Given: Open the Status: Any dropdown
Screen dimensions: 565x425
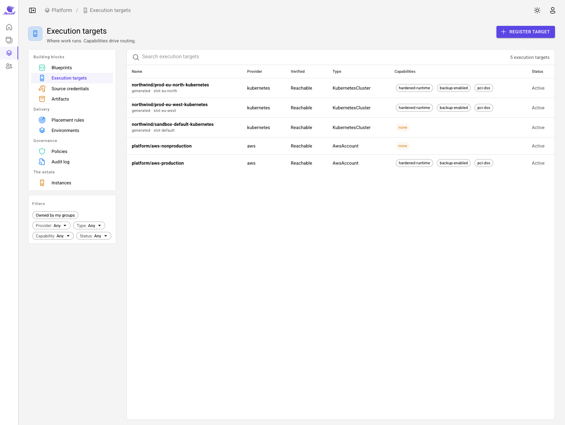Looking at the screenshot, I should pyautogui.click(x=94, y=236).
